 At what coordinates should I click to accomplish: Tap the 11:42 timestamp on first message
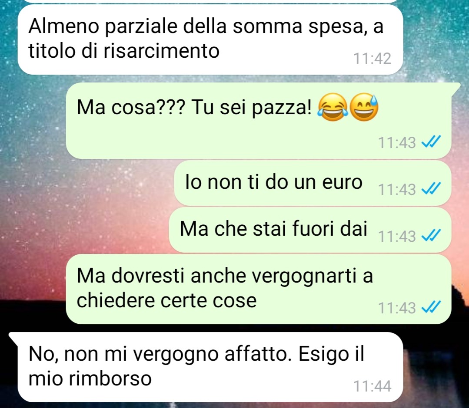coord(372,59)
